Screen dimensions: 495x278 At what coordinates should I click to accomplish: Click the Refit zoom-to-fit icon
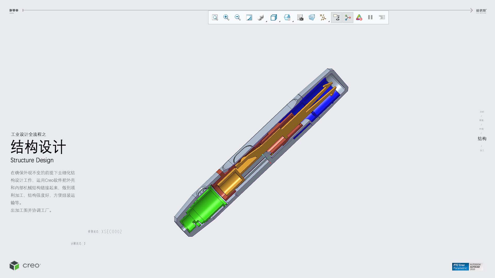(215, 18)
